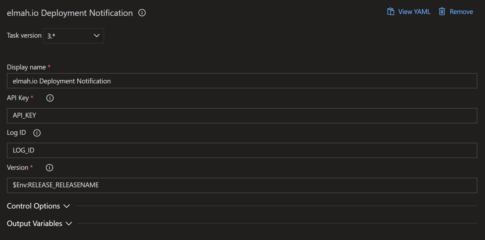
Task: Click the Output Variables heading text
Action: pos(35,224)
